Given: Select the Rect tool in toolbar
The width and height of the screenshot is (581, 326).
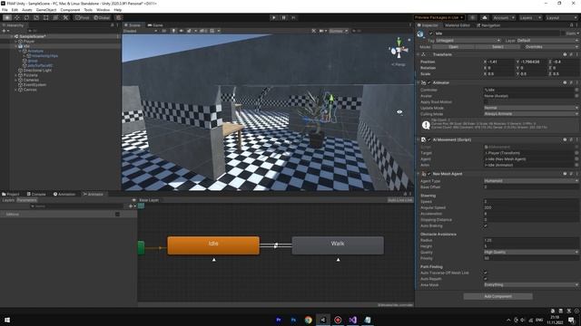Looking at the screenshot, I should 46,17.
